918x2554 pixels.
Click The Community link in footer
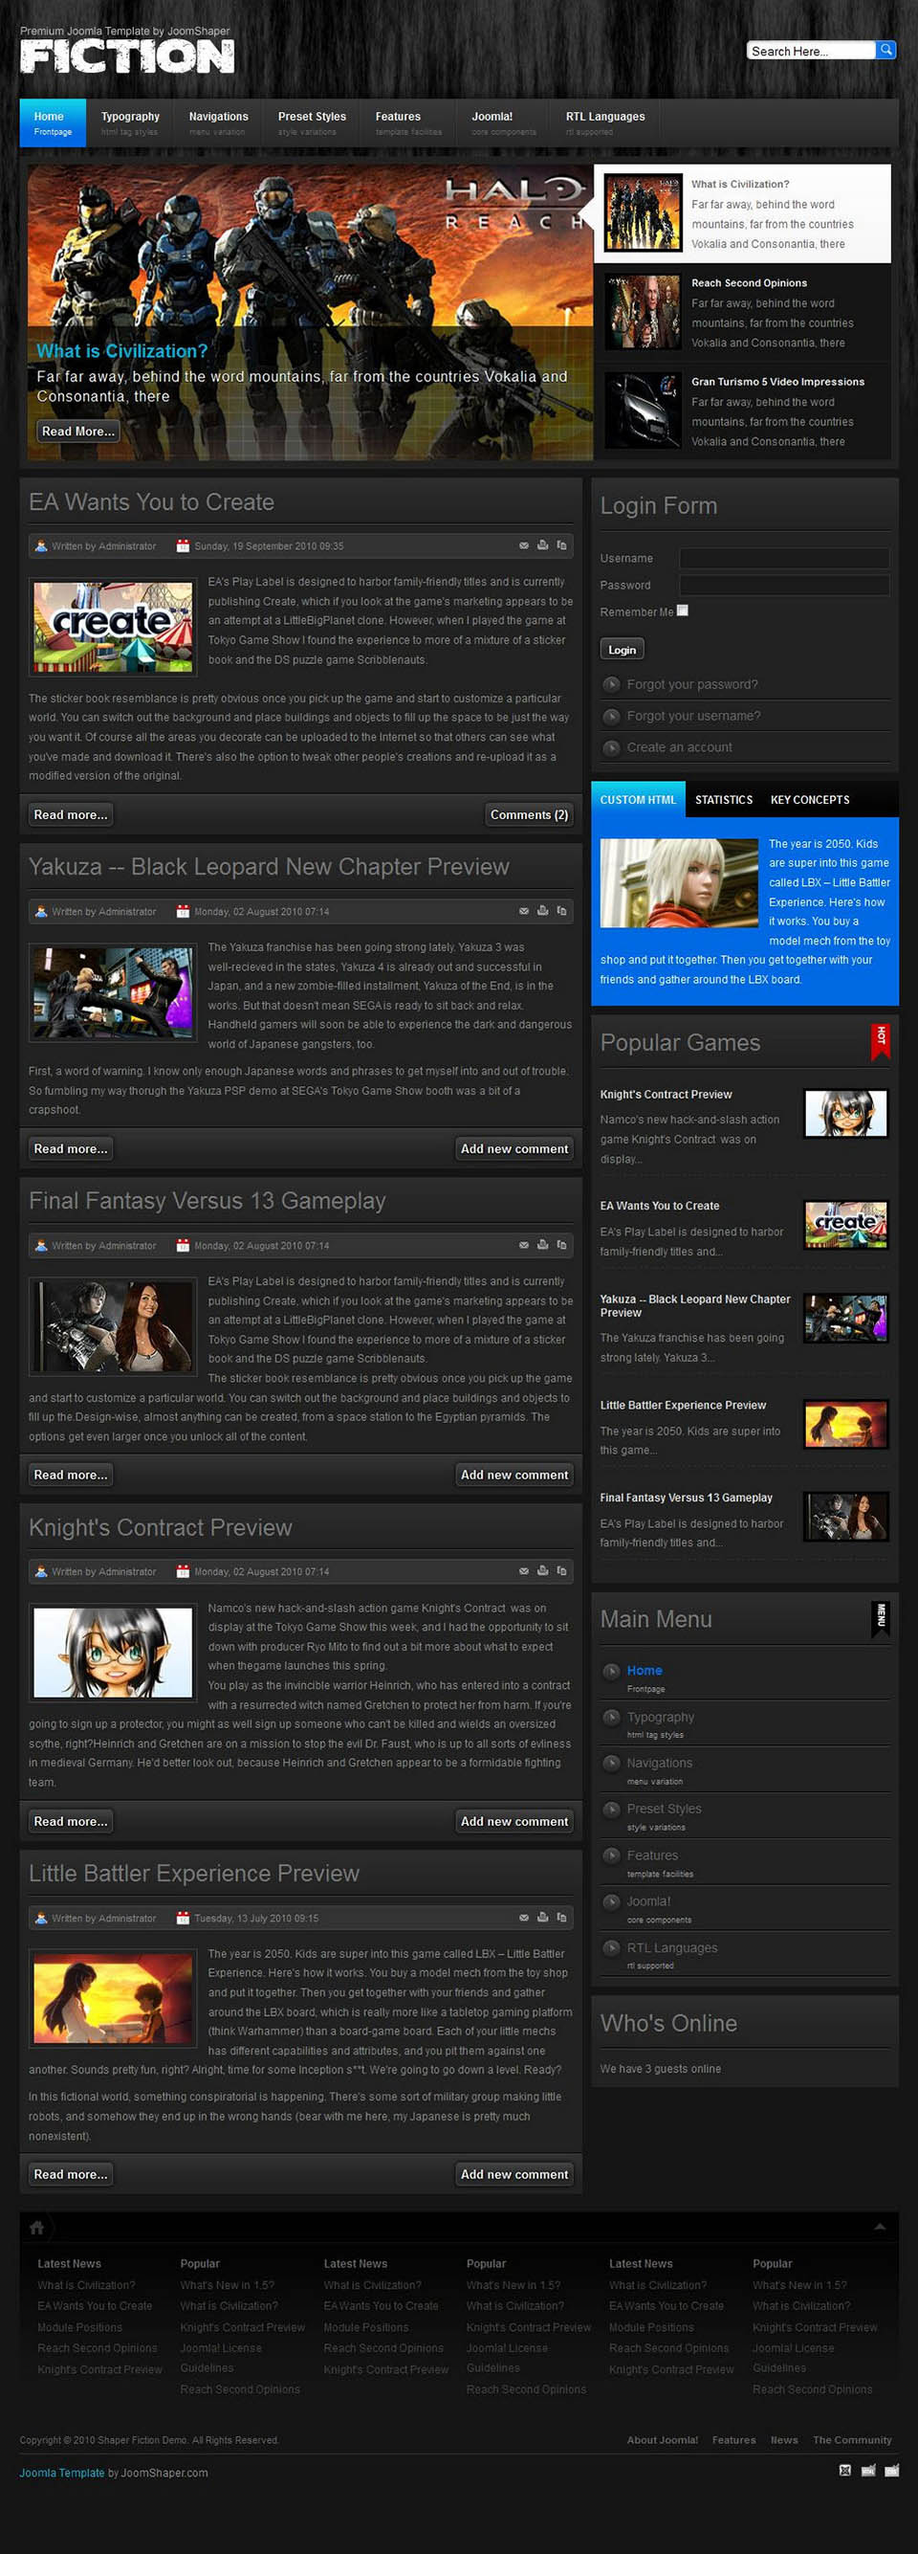click(x=853, y=2440)
